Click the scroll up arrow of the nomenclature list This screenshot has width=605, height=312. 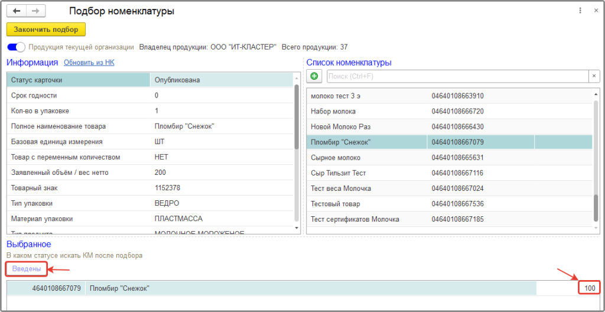tap(596, 94)
